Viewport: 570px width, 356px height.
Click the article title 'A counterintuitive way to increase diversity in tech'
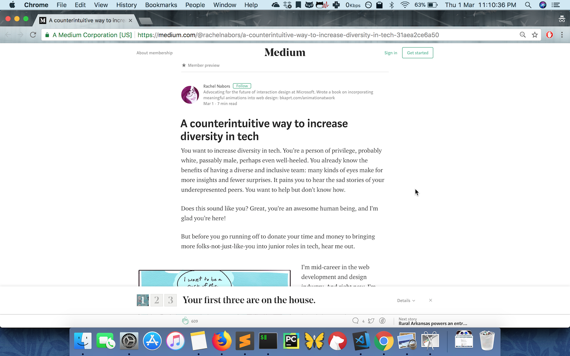(x=264, y=129)
